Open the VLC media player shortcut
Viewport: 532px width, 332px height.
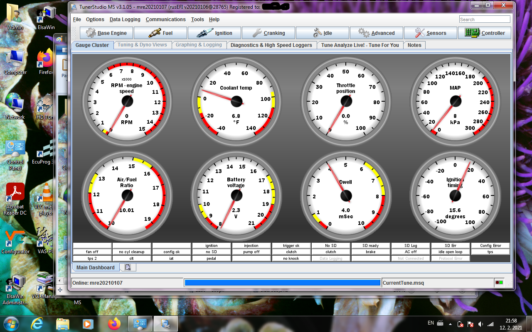[x=46, y=199]
